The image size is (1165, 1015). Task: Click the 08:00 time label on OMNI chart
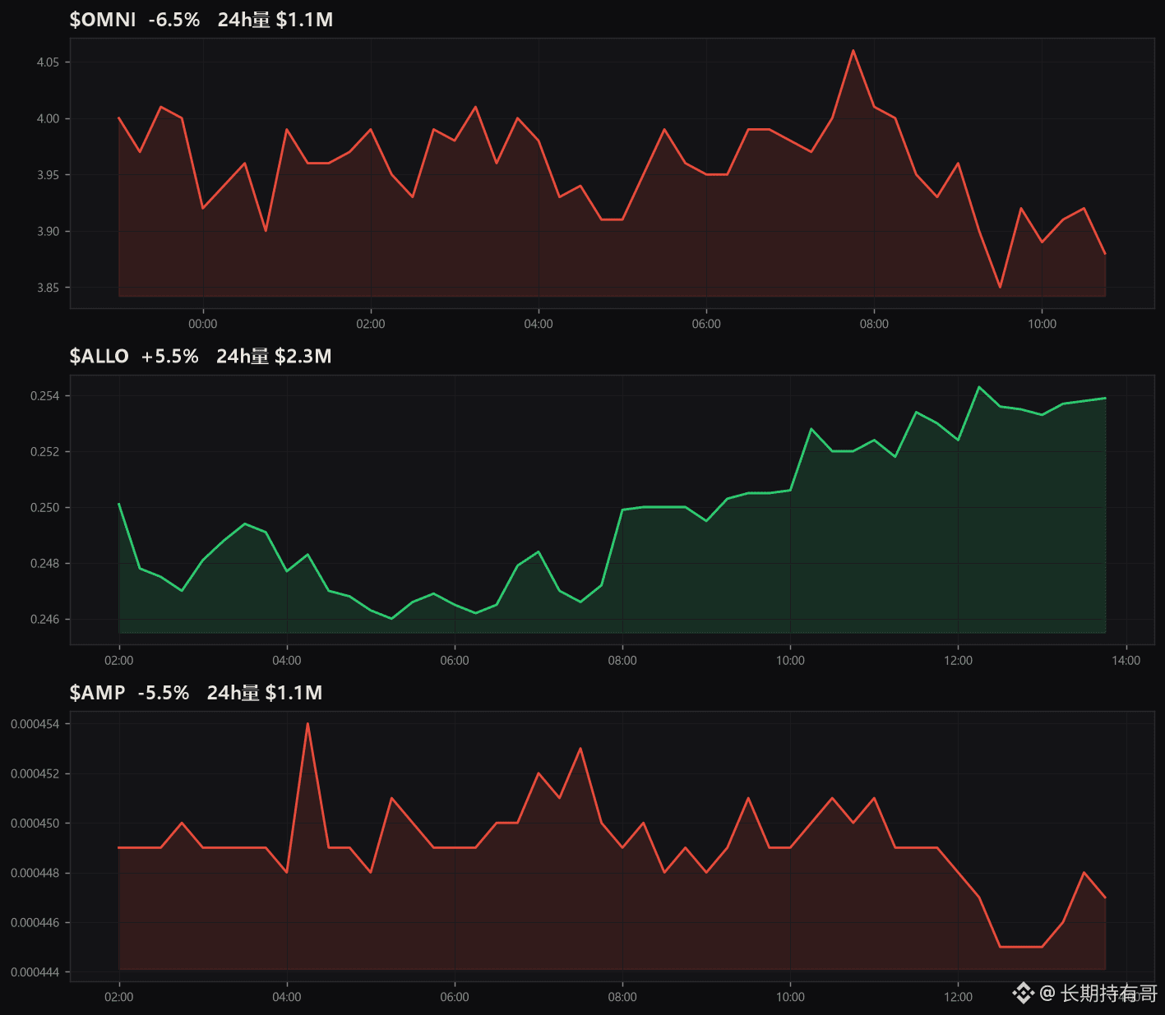tap(874, 324)
